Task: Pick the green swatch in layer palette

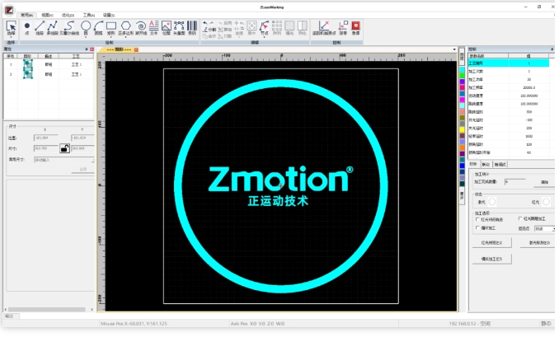Action: (x=462, y=76)
